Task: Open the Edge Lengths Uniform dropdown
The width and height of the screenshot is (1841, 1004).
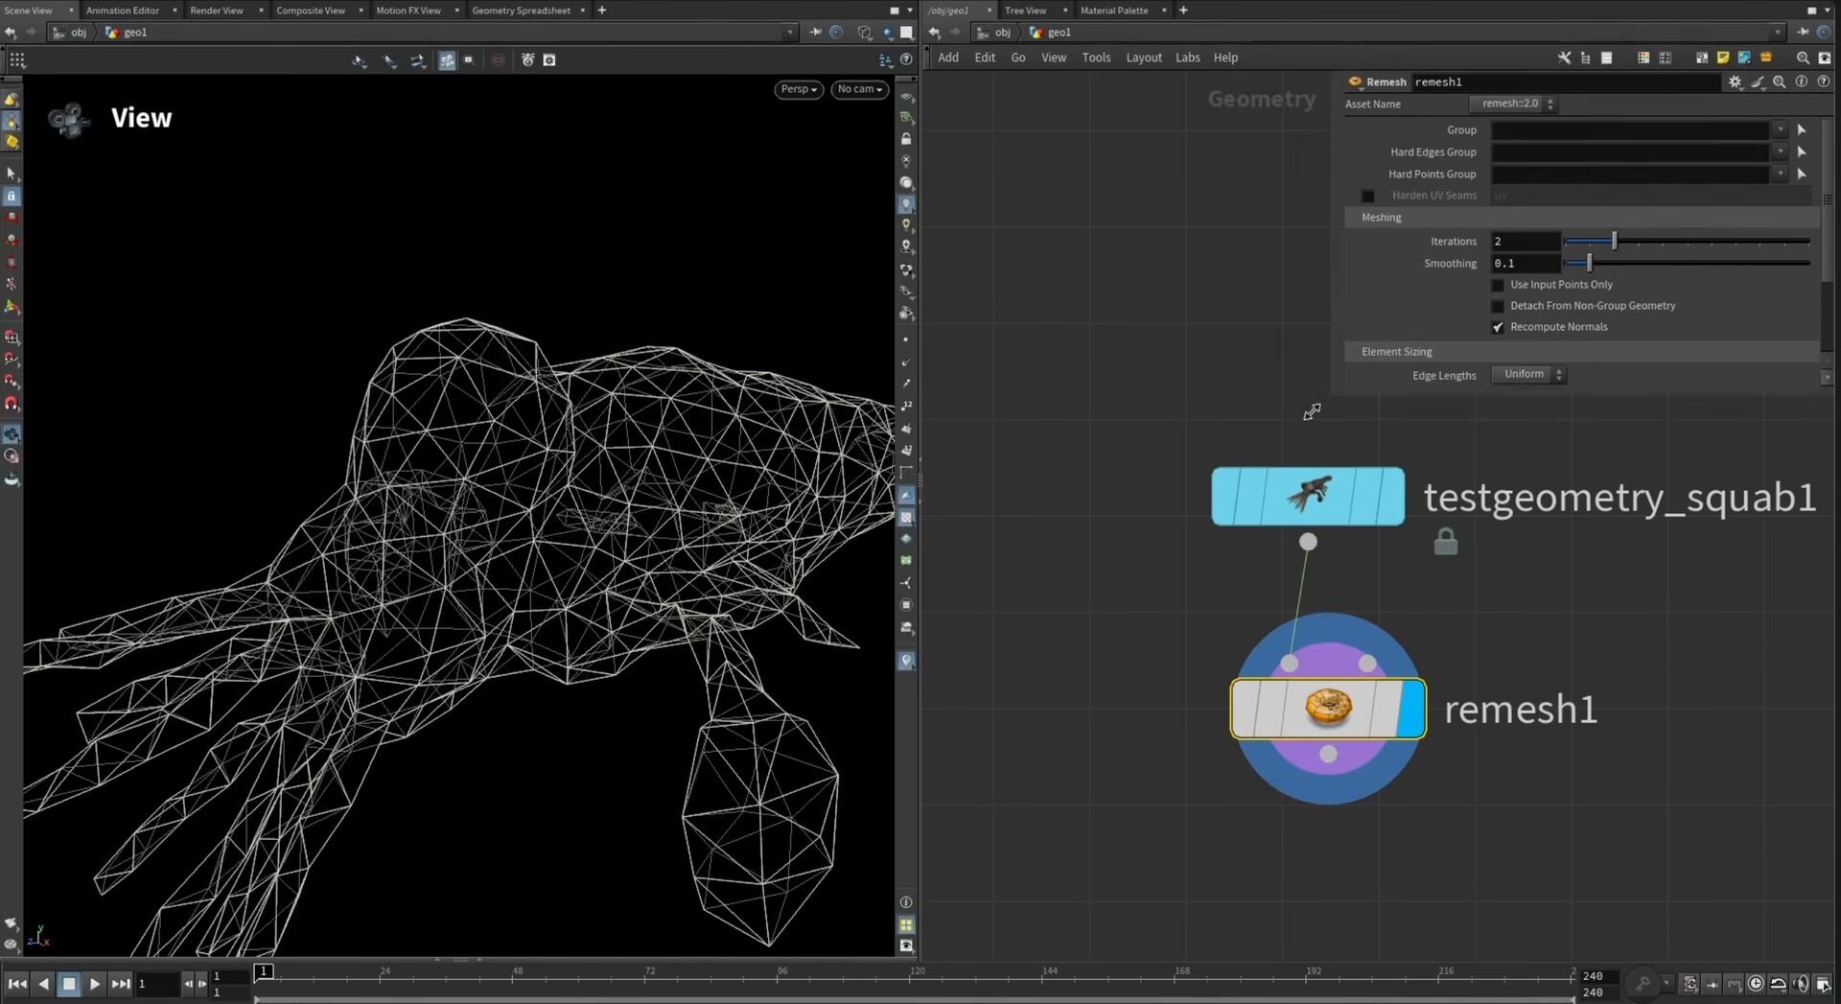Action: (x=1529, y=375)
